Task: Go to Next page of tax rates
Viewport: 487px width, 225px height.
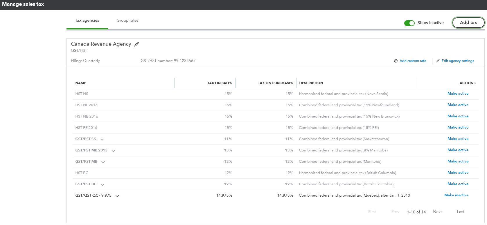Action: click(x=437, y=212)
